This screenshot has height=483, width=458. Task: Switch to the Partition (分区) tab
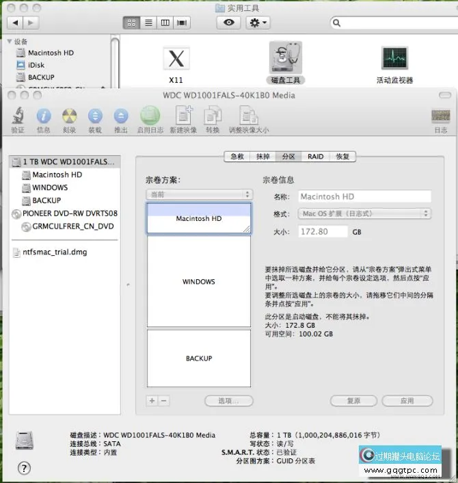(288, 157)
